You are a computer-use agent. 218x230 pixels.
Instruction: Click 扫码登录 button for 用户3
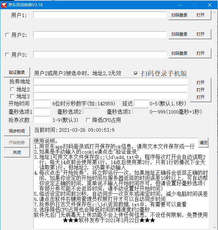click(179, 53)
